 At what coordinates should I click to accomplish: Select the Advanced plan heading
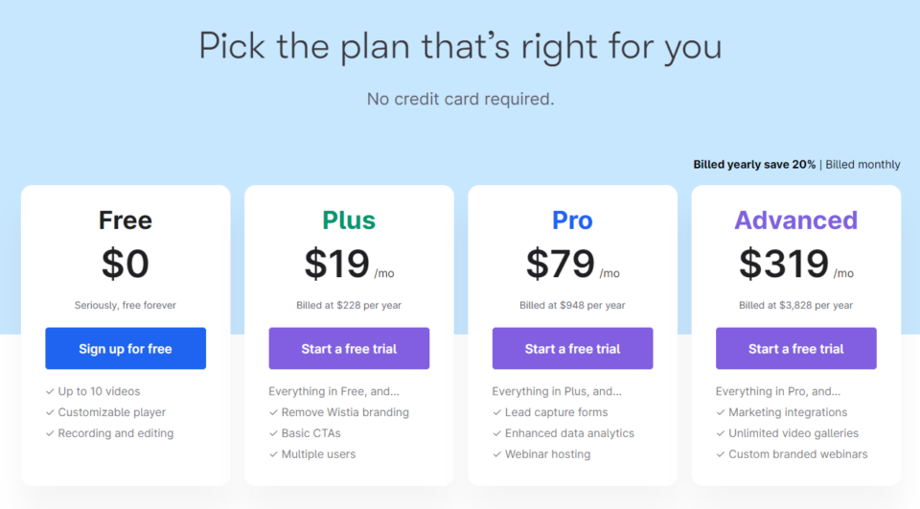(796, 220)
